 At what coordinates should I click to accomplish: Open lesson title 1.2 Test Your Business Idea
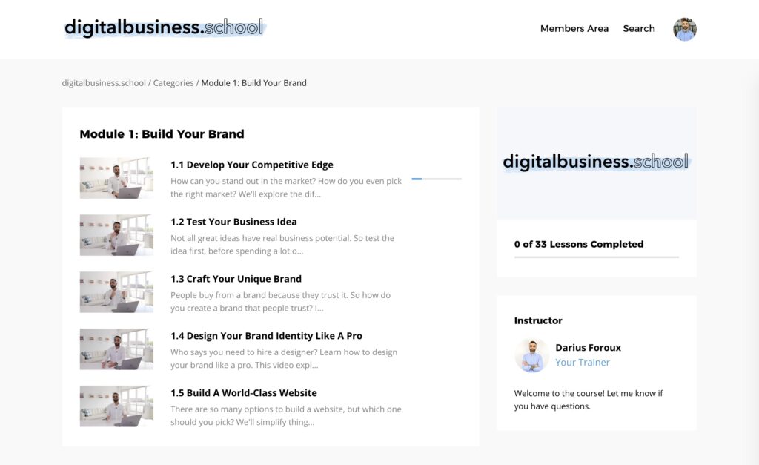tap(233, 222)
